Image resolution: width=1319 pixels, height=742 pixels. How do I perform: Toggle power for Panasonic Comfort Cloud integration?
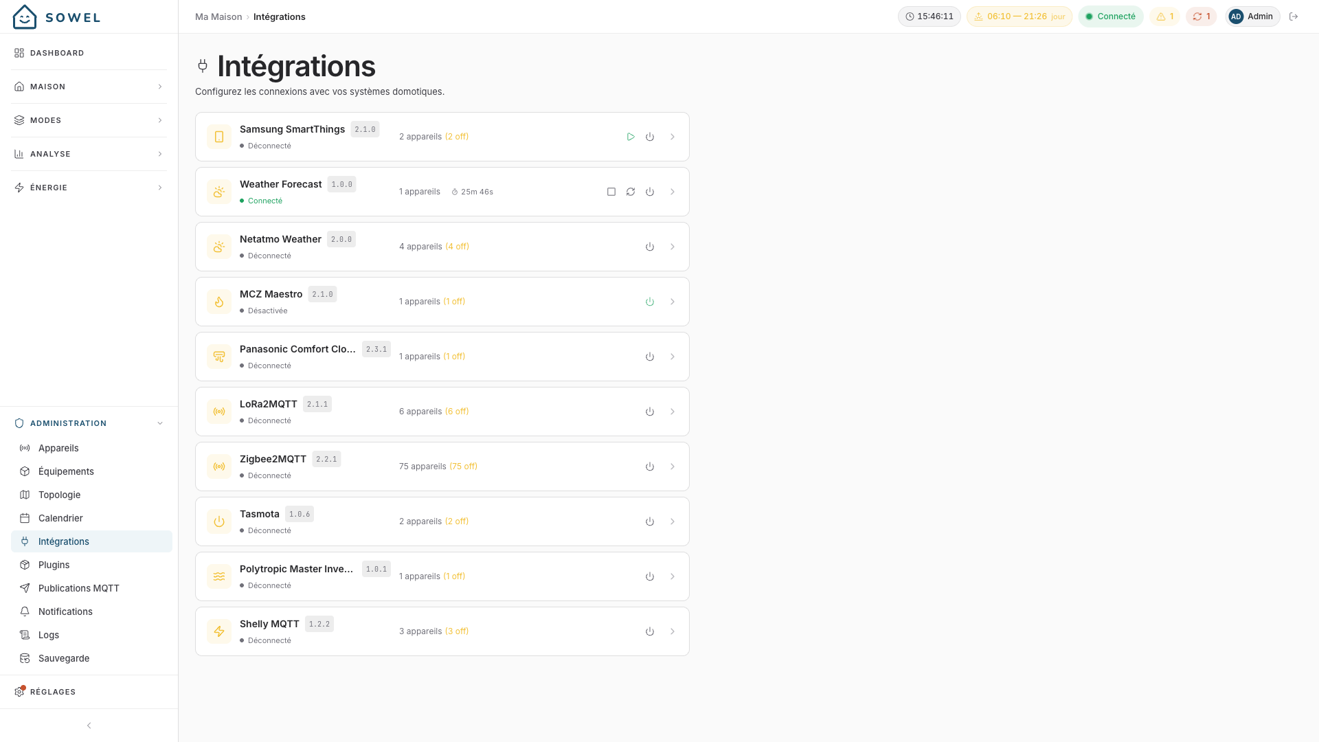(650, 357)
